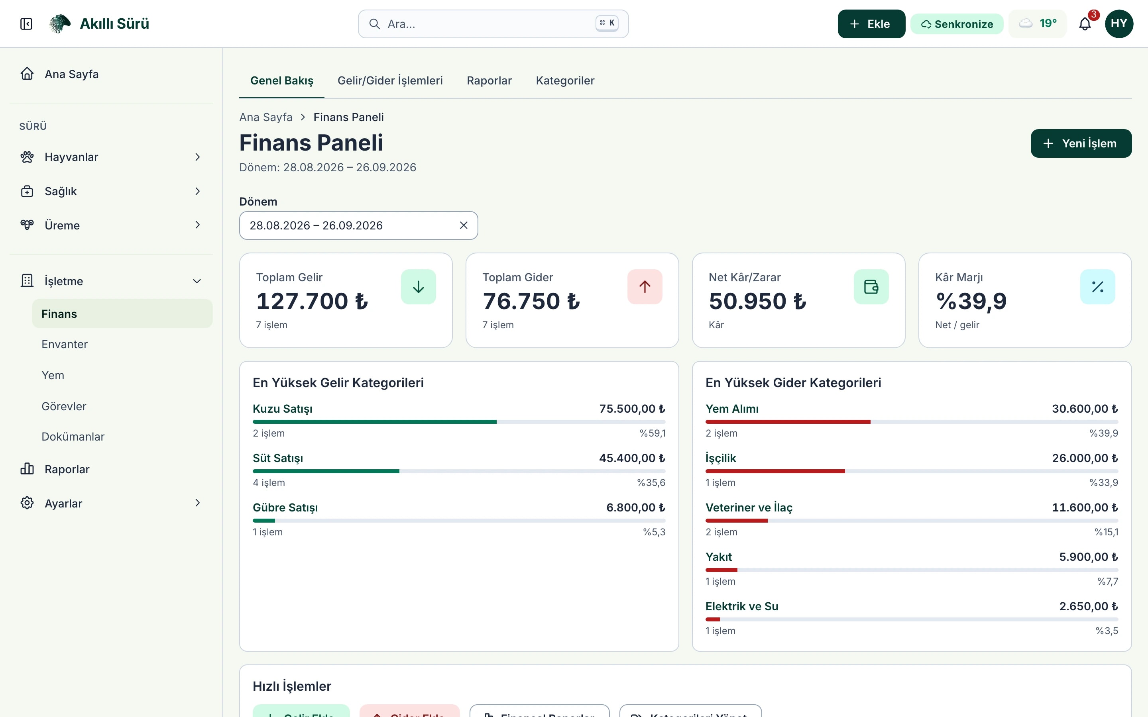Switch to the Raporlar tab
The width and height of the screenshot is (1148, 717).
(489, 80)
